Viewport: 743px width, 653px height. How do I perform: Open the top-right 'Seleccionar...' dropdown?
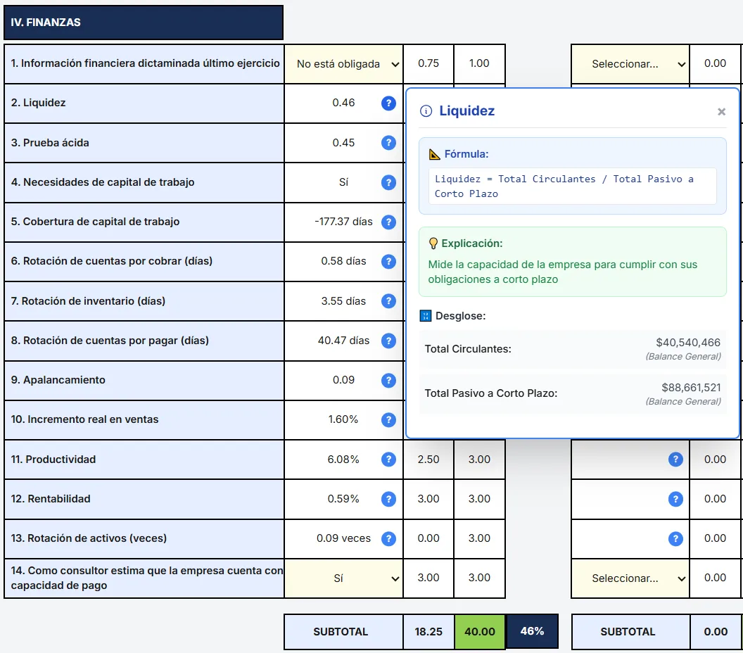point(630,64)
